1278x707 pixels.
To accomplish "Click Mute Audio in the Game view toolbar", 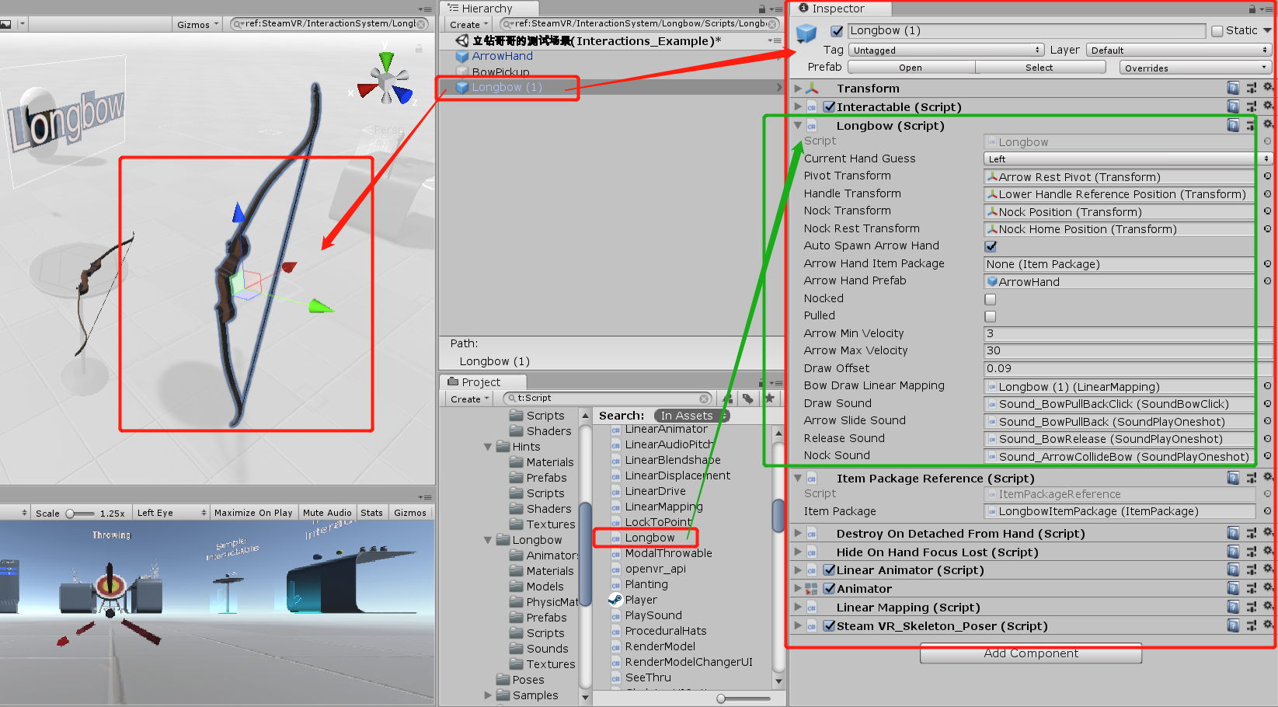I will [327, 512].
